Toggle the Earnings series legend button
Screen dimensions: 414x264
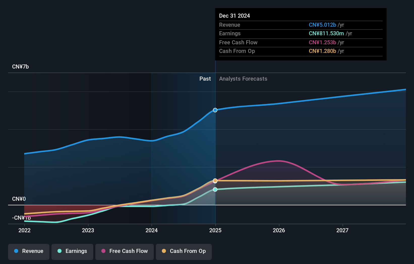(72, 252)
